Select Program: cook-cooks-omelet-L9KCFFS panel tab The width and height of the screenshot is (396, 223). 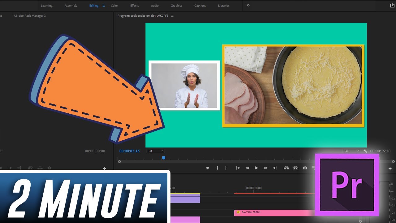[143, 16]
